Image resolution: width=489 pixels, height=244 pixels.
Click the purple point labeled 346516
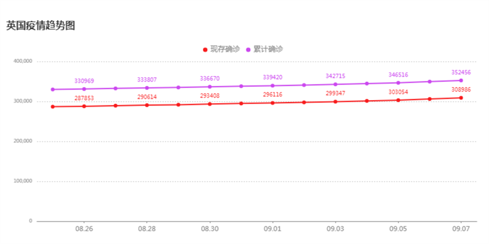[x=398, y=83]
